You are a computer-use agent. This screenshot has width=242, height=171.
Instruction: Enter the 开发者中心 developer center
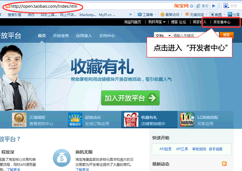[x=222, y=22]
